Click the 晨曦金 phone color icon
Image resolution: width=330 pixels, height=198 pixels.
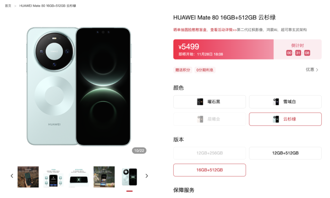(x=200, y=119)
